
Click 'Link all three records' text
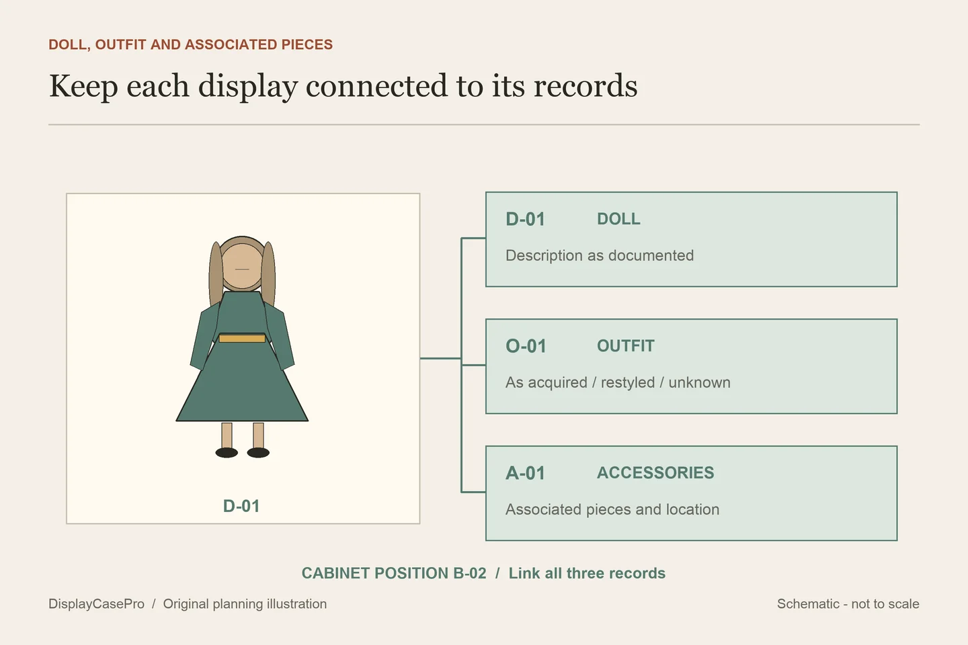pyautogui.click(x=587, y=573)
